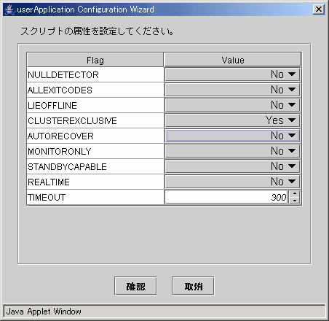329x321 pixels.
Task: Increase TIMEOUT with the up spinner arrow
Action: click(295, 194)
